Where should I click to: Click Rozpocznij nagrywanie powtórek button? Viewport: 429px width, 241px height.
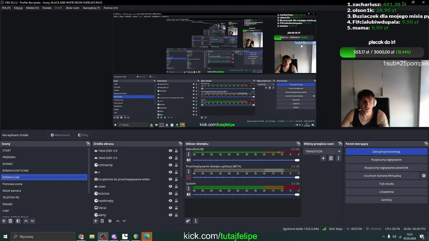coord(386,168)
